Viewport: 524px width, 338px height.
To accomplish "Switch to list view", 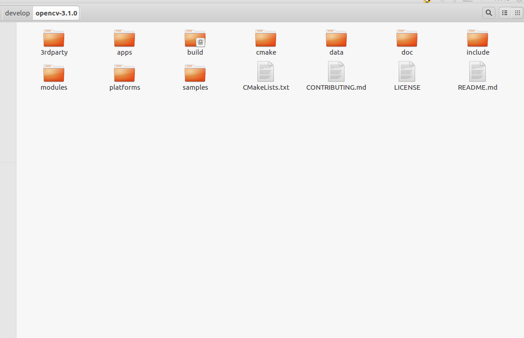I will (505, 13).
